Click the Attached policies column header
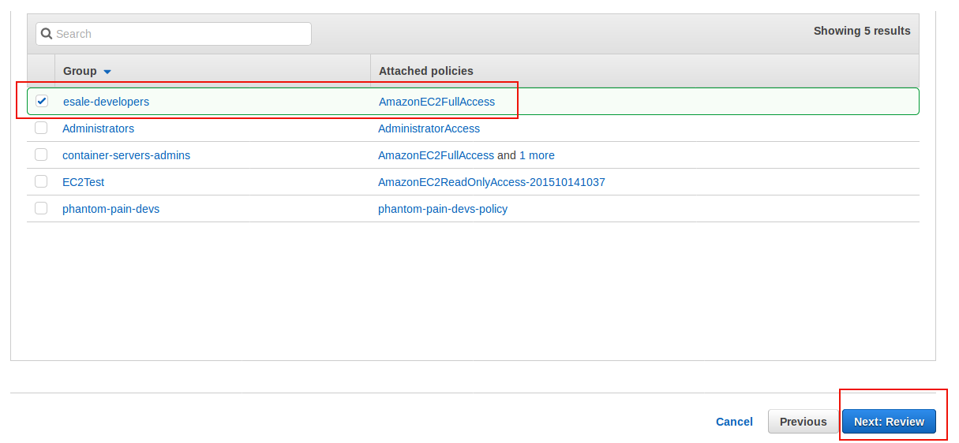 426,71
